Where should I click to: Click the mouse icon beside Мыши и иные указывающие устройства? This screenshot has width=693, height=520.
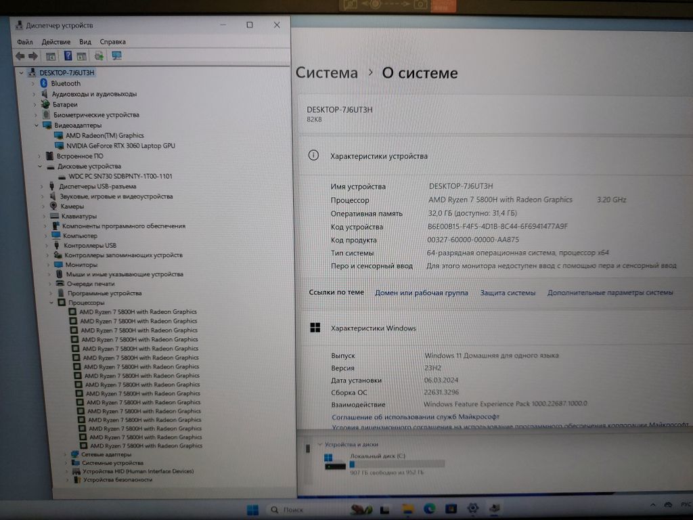point(60,274)
